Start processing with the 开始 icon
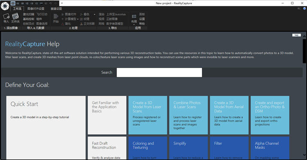This screenshot has width=307, height=160. click(56, 16)
